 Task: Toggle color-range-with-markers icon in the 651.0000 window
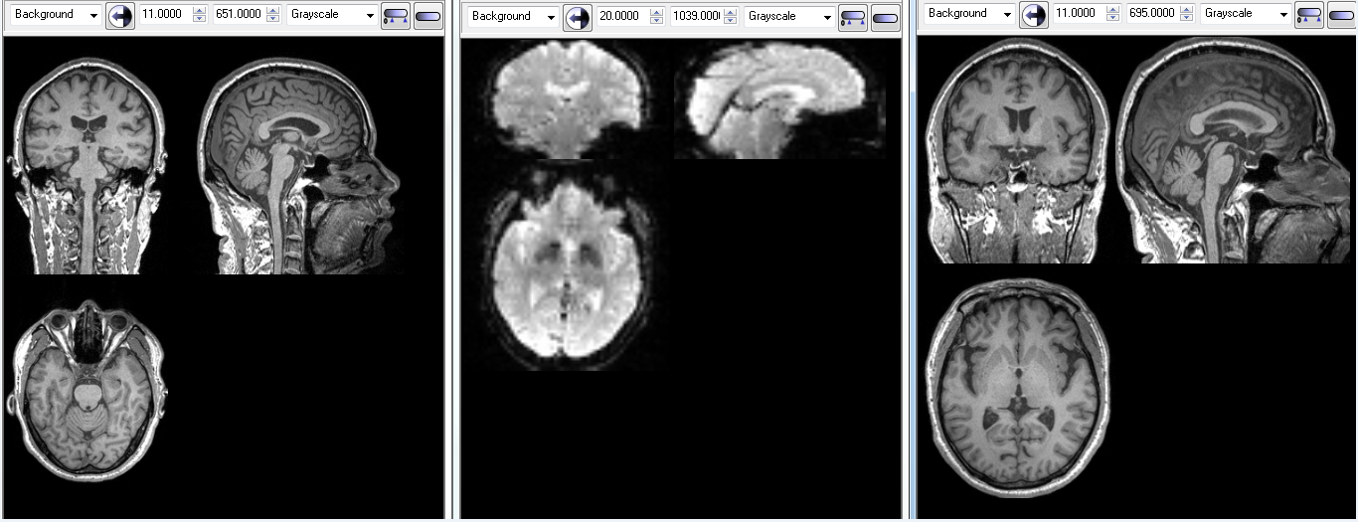(396, 16)
